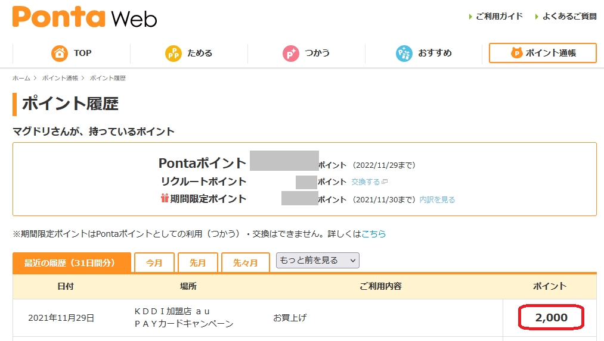604x341 pixels.
Task: Click the こちら details link
Action: [374, 234]
